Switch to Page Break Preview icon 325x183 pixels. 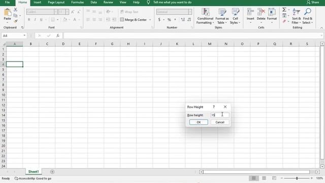click(274, 178)
